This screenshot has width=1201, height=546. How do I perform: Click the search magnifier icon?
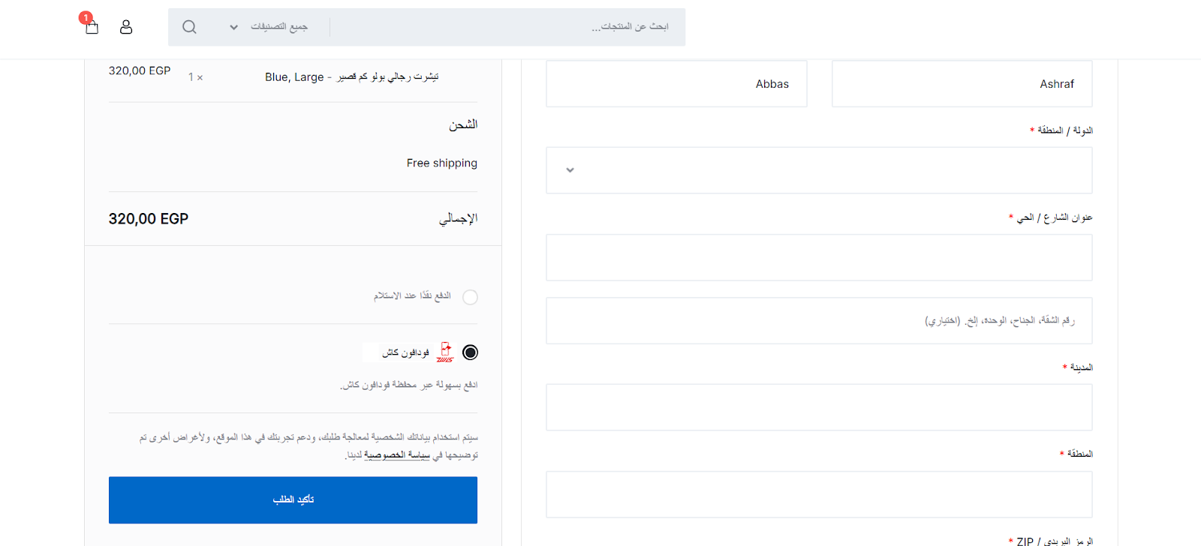(x=189, y=27)
